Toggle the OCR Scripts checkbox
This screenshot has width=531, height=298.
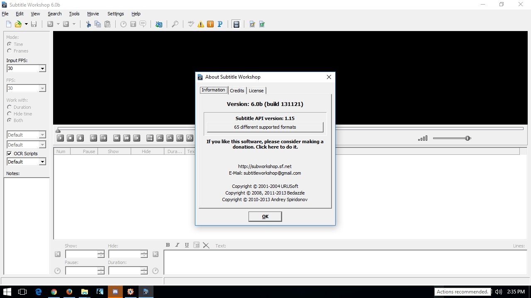[x=10, y=153]
